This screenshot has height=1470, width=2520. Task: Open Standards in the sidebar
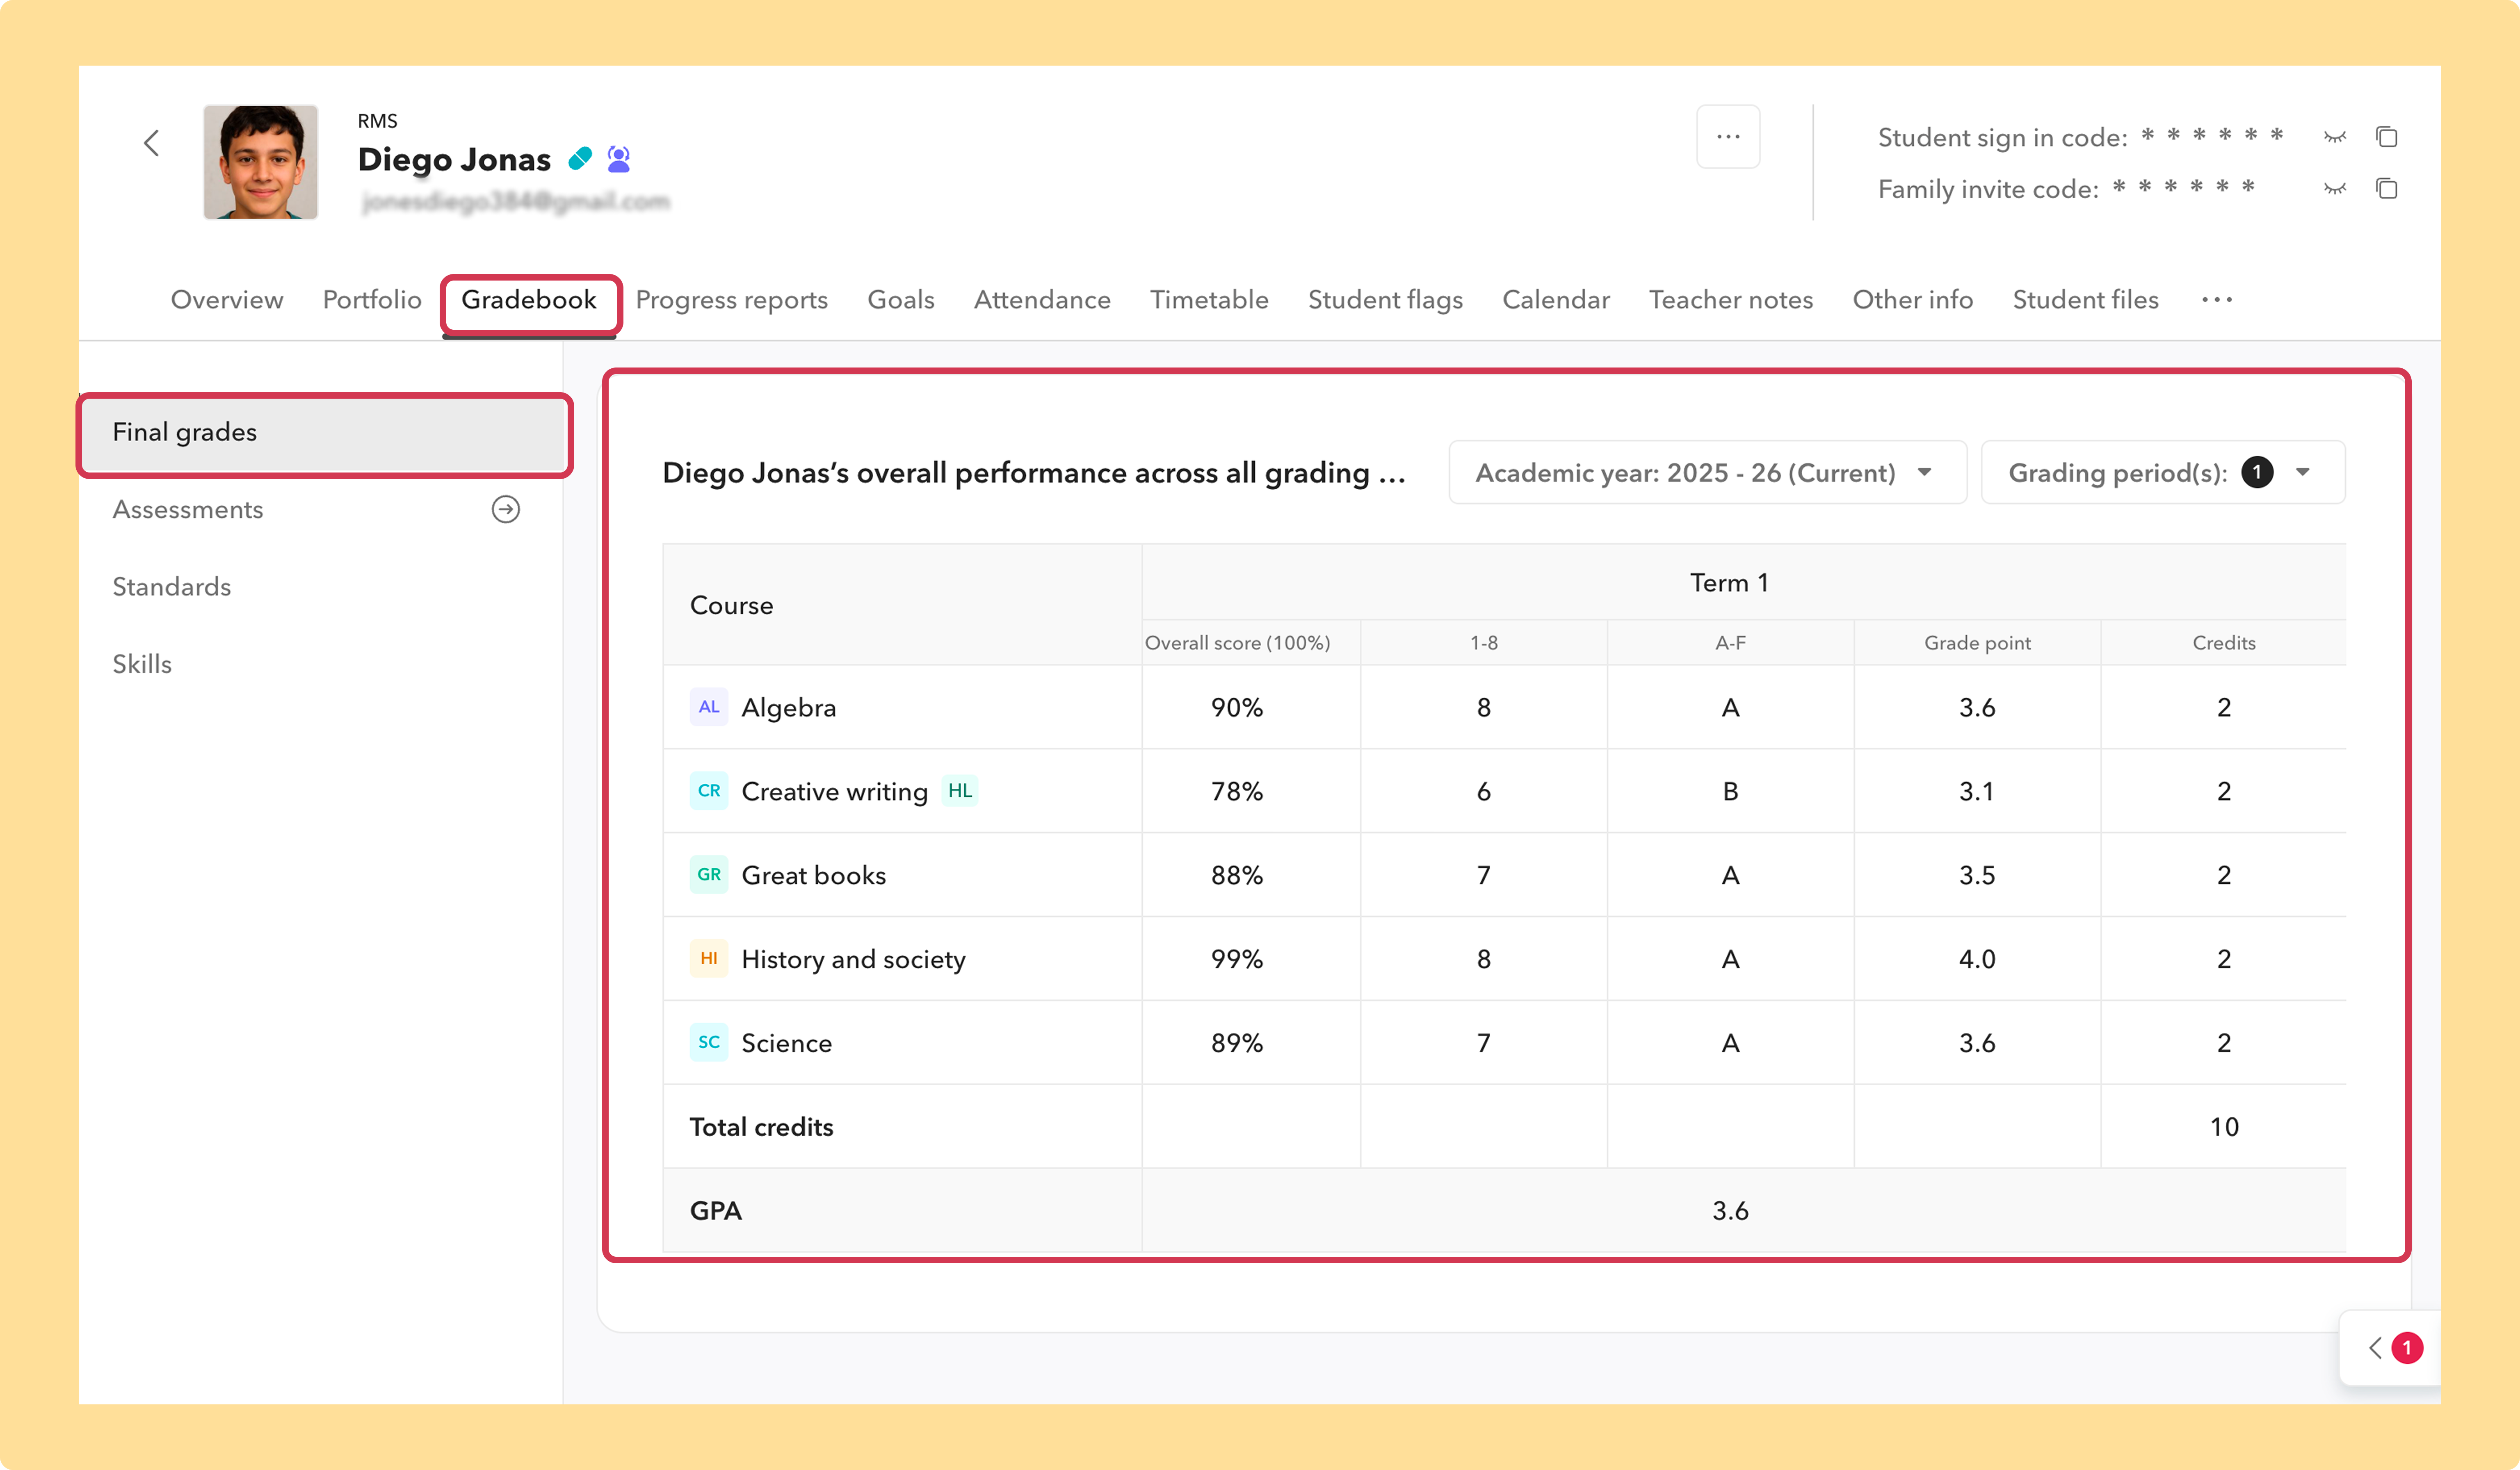point(172,587)
